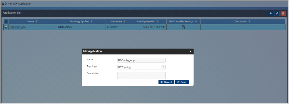This screenshot has width=289, height=104.
Task: Click the Description text area
Action: pyautogui.click(x=141, y=76)
